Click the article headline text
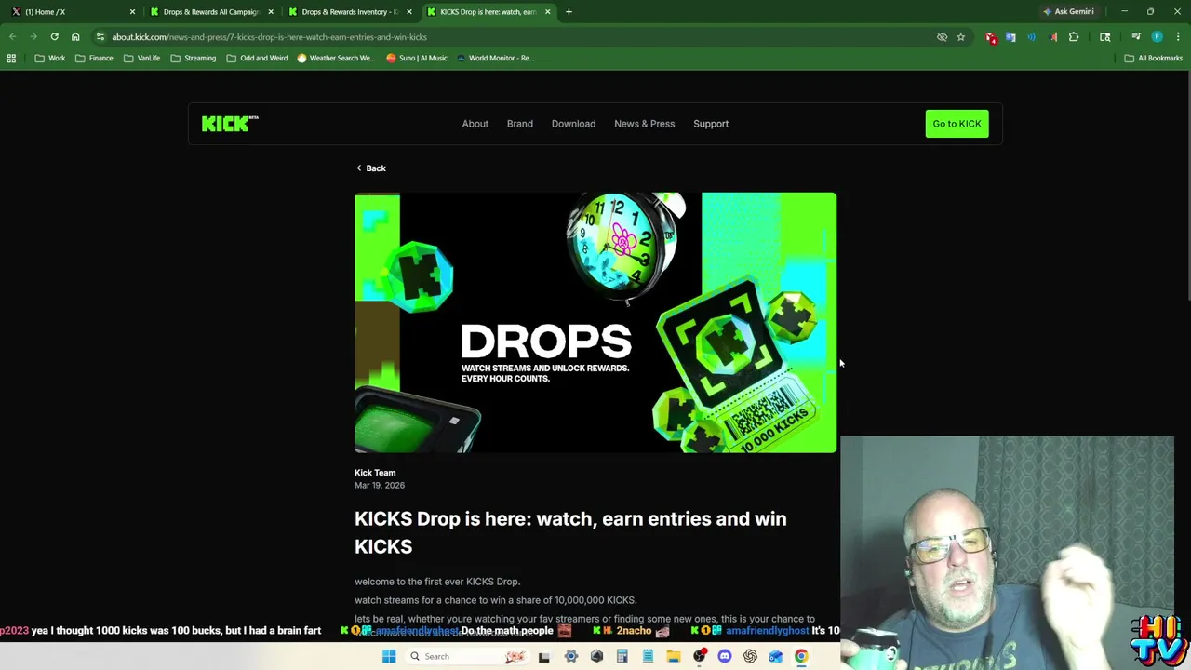 pos(570,532)
